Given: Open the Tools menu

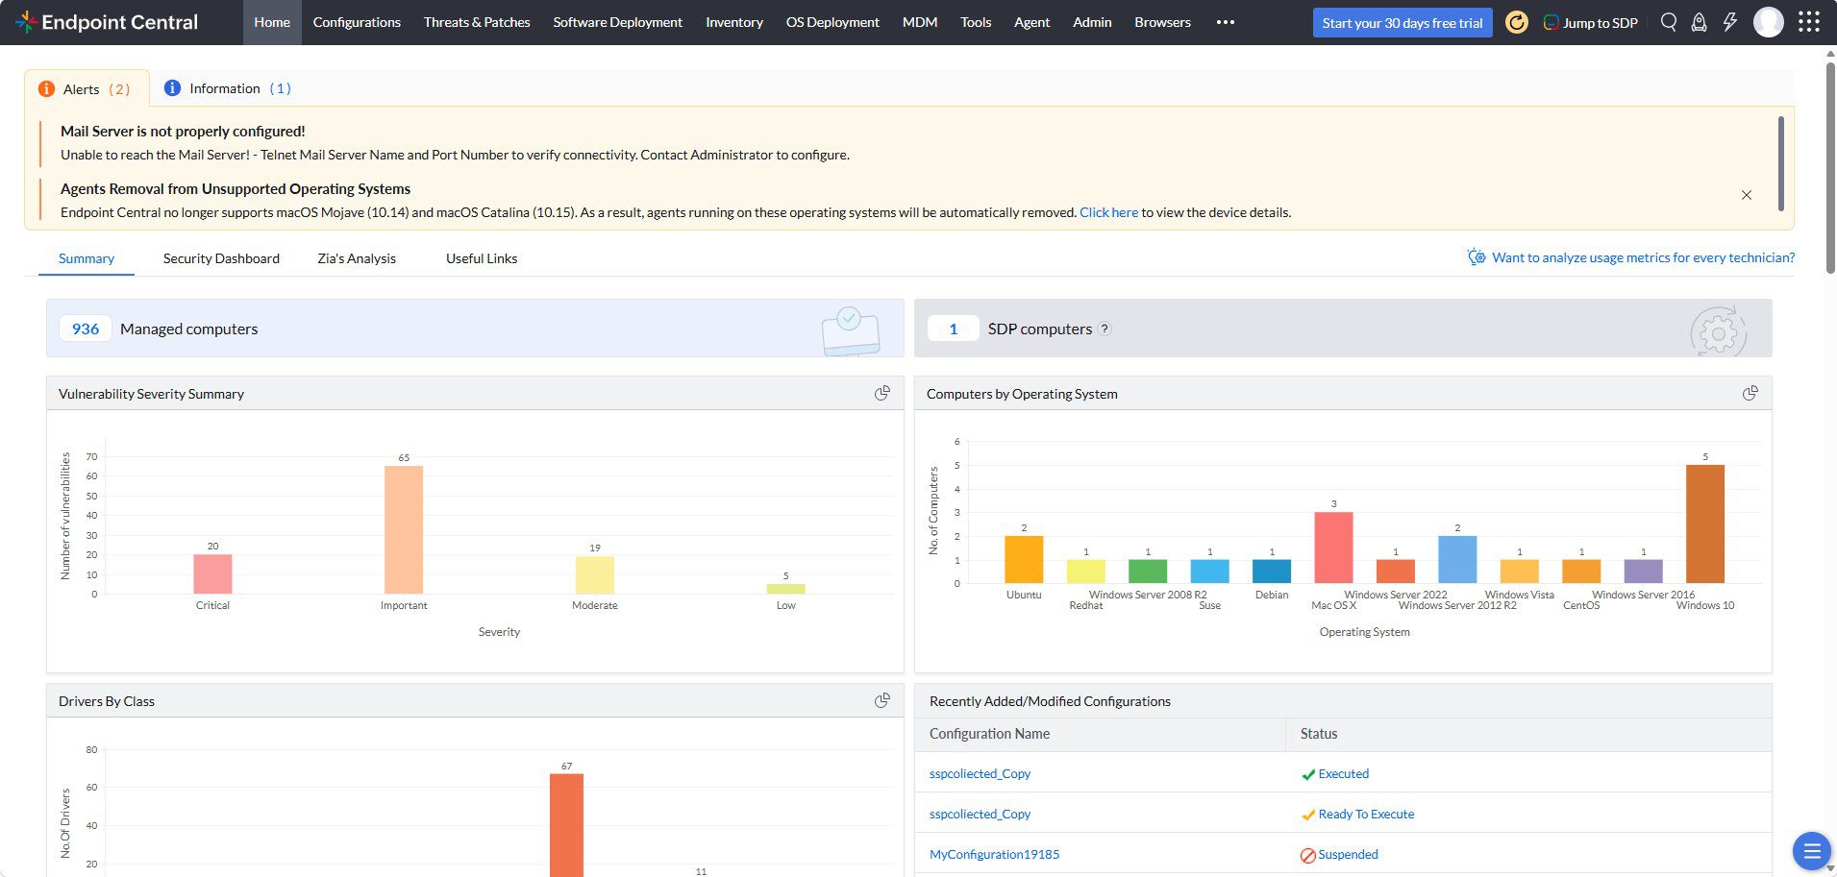Looking at the screenshot, I should 976,22.
